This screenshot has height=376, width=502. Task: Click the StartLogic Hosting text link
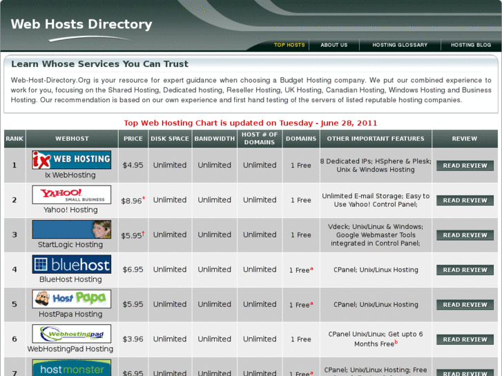[x=70, y=245]
